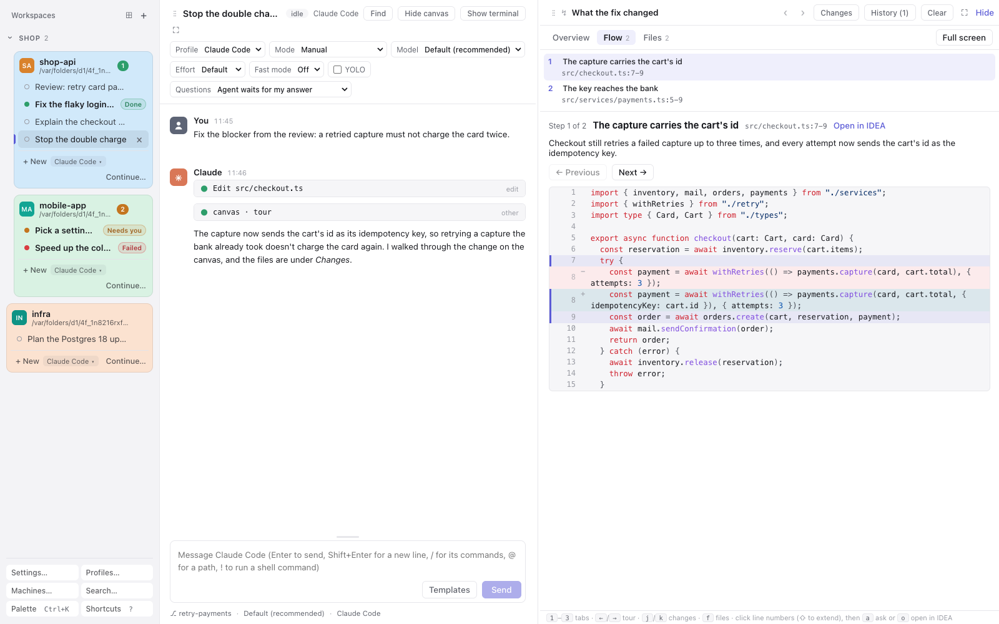
Task: Open the Fast mode Off dropdown
Action: (287, 70)
